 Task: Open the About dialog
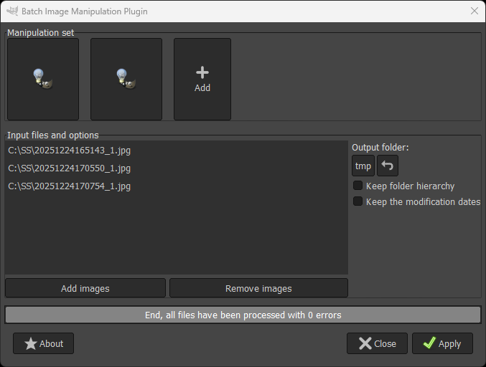point(43,343)
